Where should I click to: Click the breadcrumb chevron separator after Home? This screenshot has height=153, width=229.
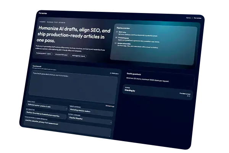[x=192, y=18]
